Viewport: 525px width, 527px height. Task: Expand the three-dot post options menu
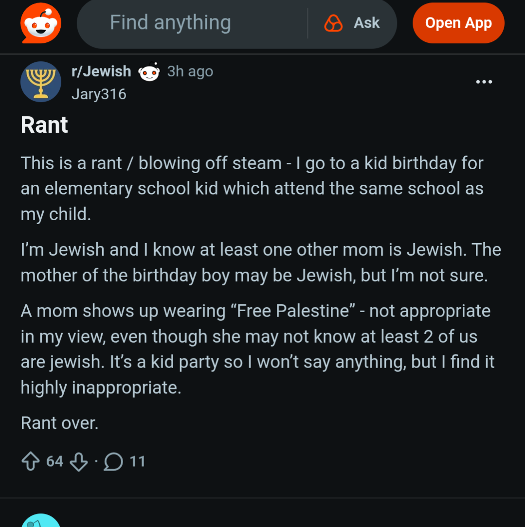pyautogui.click(x=484, y=82)
